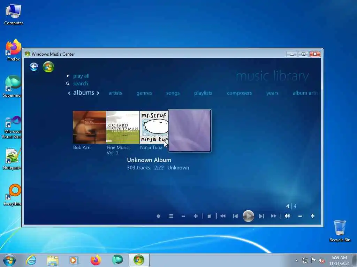This screenshot has height=267, width=357.
Task: Open the Firefox desktop shortcut
Action: pos(13,50)
